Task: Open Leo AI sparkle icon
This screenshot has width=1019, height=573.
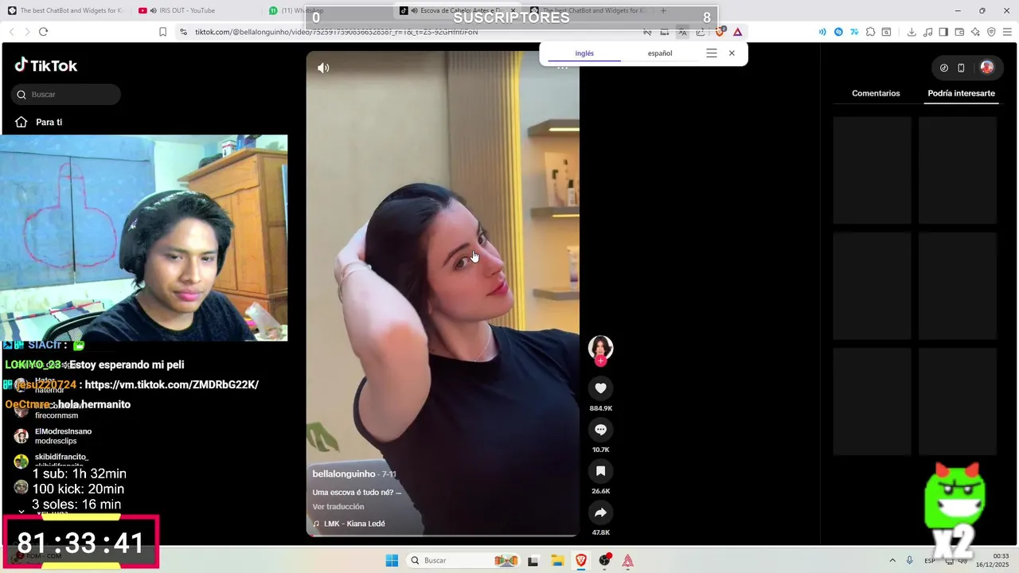Action: click(975, 32)
